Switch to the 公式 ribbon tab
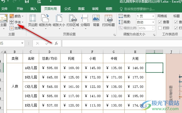Image resolution: width=182 pixels, height=113 pixels. coord(68,9)
